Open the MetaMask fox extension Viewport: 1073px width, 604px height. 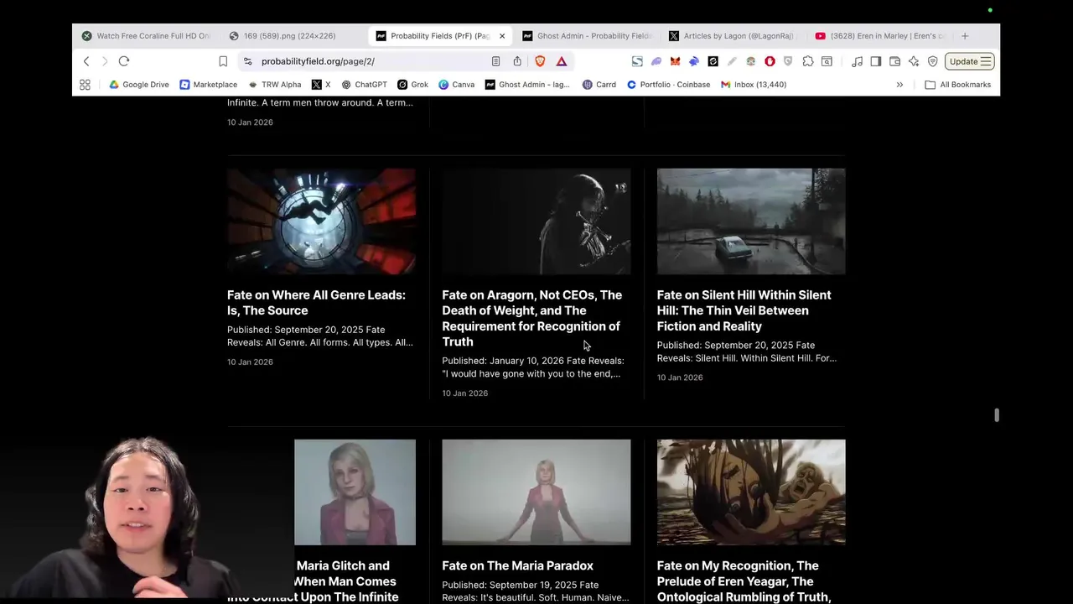pos(675,61)
